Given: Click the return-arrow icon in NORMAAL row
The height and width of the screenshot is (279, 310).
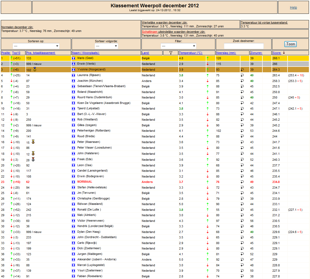Looking at the screenshot, I should click(x=242, y=182).
